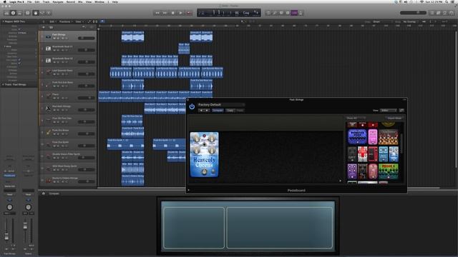Image resolution: width=458 pixels, height=257 pixels.
Task: Select the Piano track header
Action: 68,96
